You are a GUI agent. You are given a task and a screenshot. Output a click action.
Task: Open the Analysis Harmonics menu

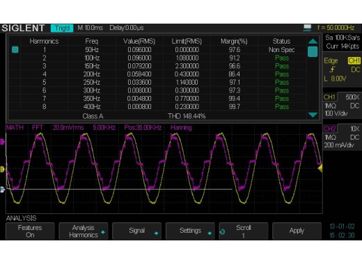click(x=84, y=231)
